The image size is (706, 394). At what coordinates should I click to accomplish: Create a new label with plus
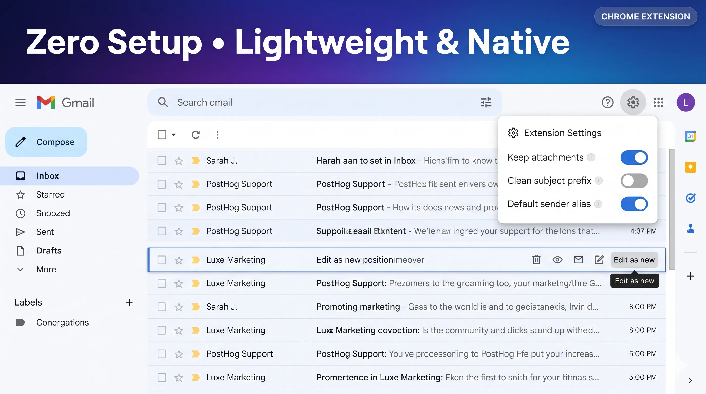[129, 302]
